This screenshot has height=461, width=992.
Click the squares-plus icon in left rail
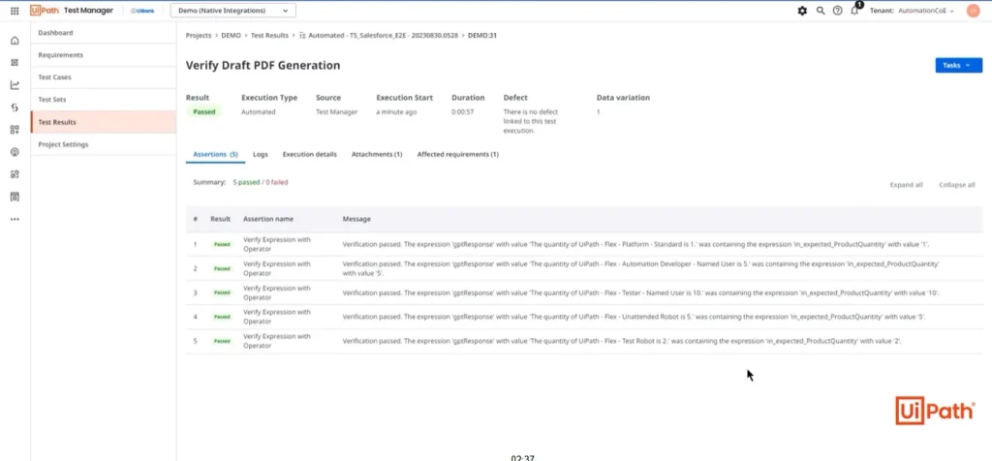coord(15,130)
